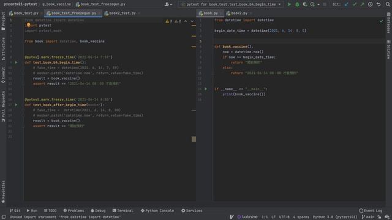The height and width of the screenshot is (220, 392).
Task: Click pyconte21-pytest project breadcrumb
Action: (20, 4)
